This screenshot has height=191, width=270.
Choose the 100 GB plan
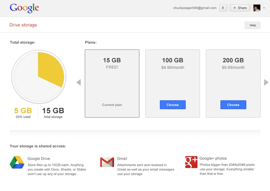173,105
